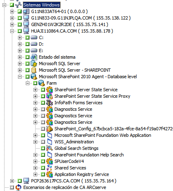
Task: Click the GENZH01W2K2R2DE computer icon
Action: (x=26, y=24)
